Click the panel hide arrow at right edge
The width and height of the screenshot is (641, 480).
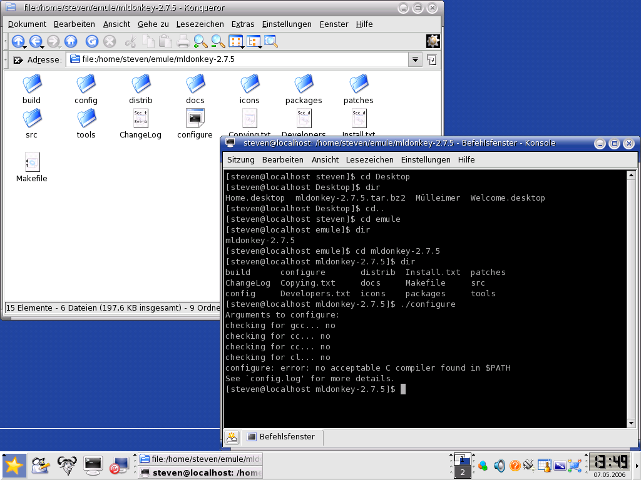point(637,466)
